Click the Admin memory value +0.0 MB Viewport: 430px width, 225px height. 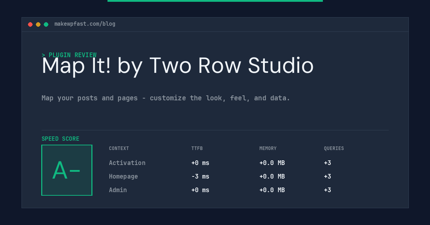(272, 190)
